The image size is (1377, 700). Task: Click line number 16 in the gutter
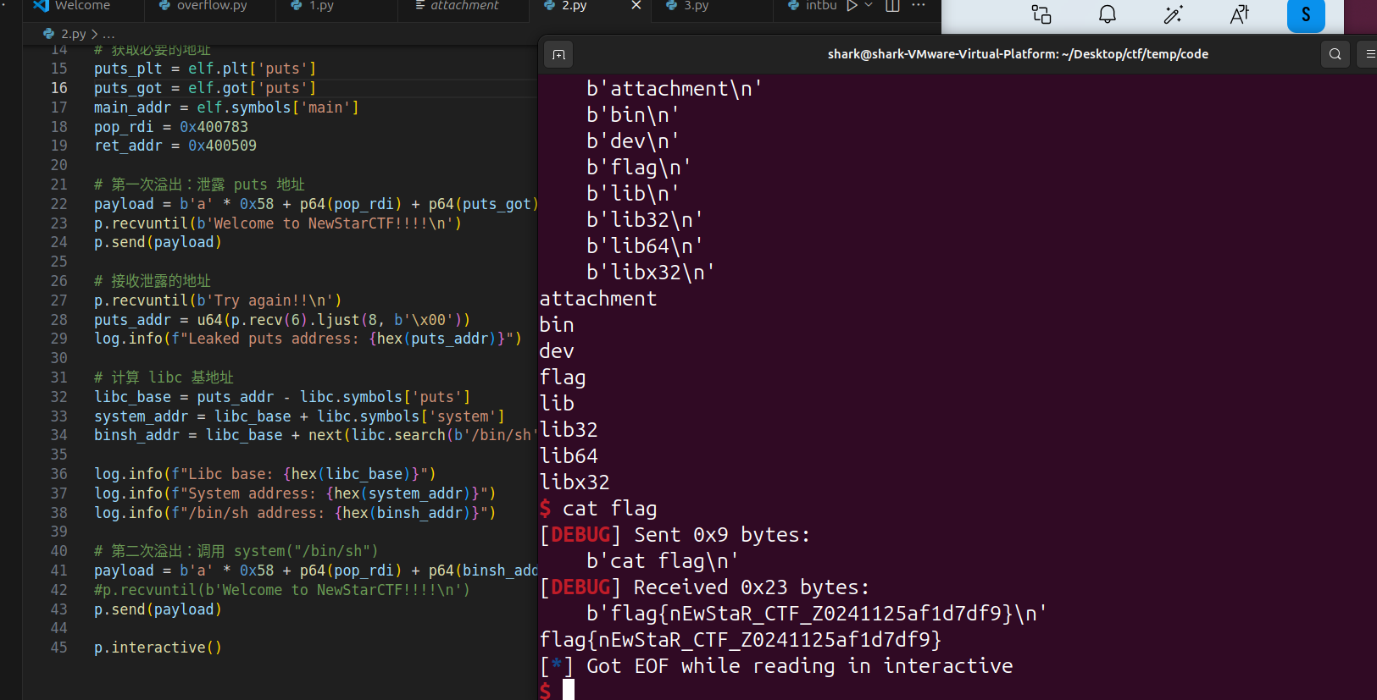tap(58, 88)
